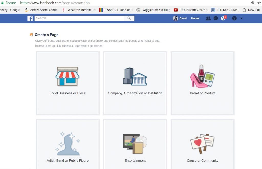Click the Create a Page heading
The width and height of the screenshot is (262, 169).
pyautogui.click(x=47, y=35)
